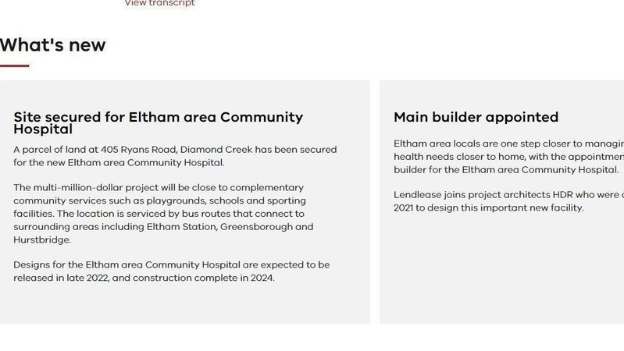Viewport: 624px width, 351px height.
Task: Click the red underline beneath What's new
Action: click(x=15, y=66)
